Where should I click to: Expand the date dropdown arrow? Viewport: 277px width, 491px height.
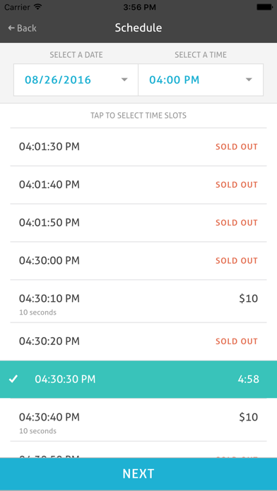click(124, 80)
